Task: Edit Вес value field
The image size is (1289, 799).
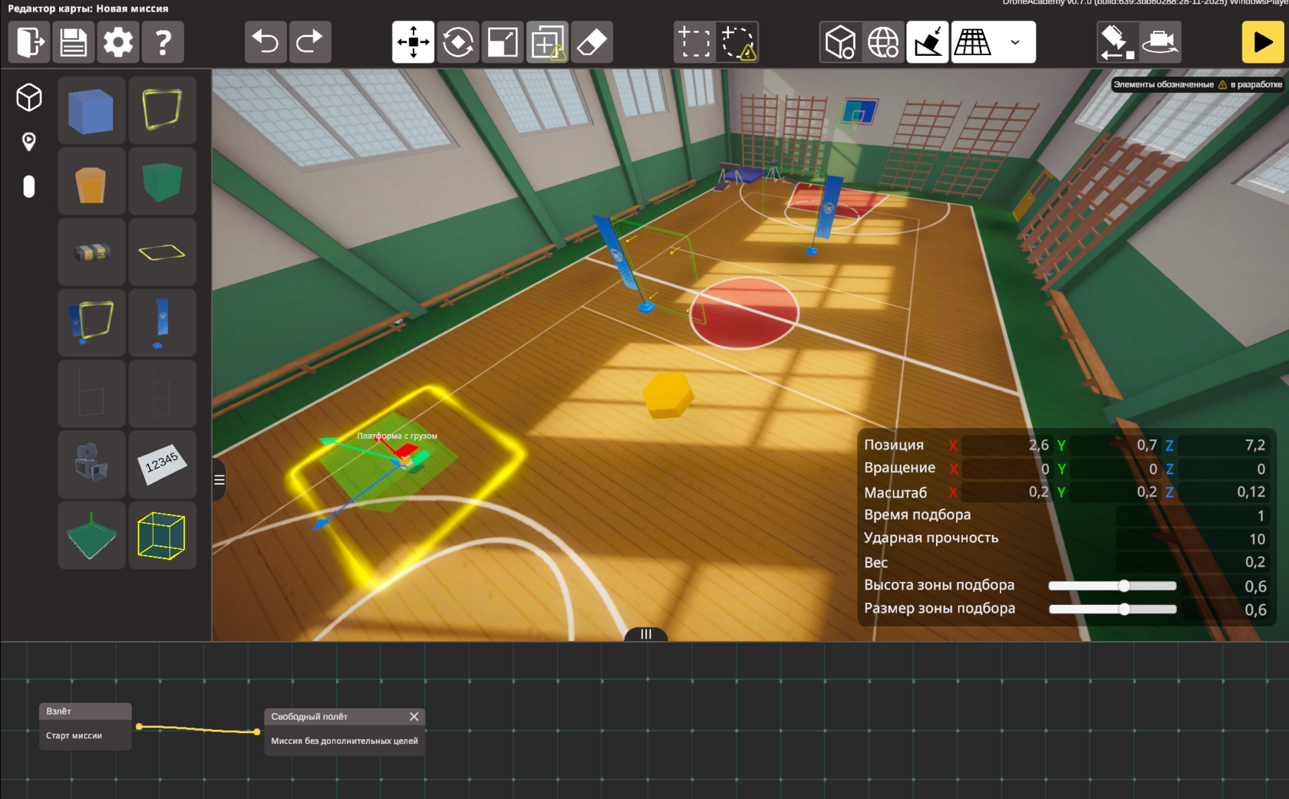Action: [1192, 562]
